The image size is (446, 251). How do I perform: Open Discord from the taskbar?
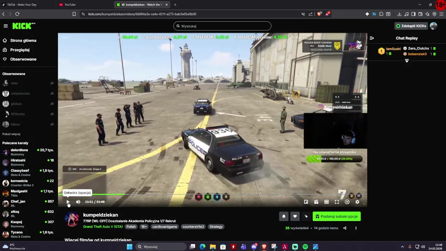click(x=254, y=247)
